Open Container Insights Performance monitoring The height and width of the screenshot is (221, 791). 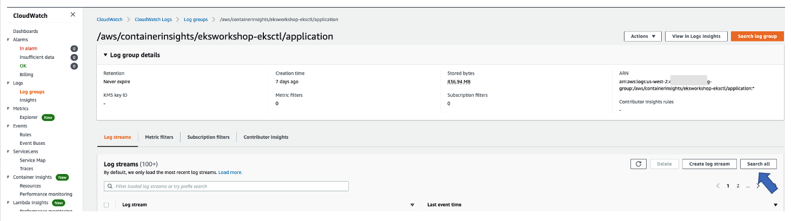tap(46, 194)
